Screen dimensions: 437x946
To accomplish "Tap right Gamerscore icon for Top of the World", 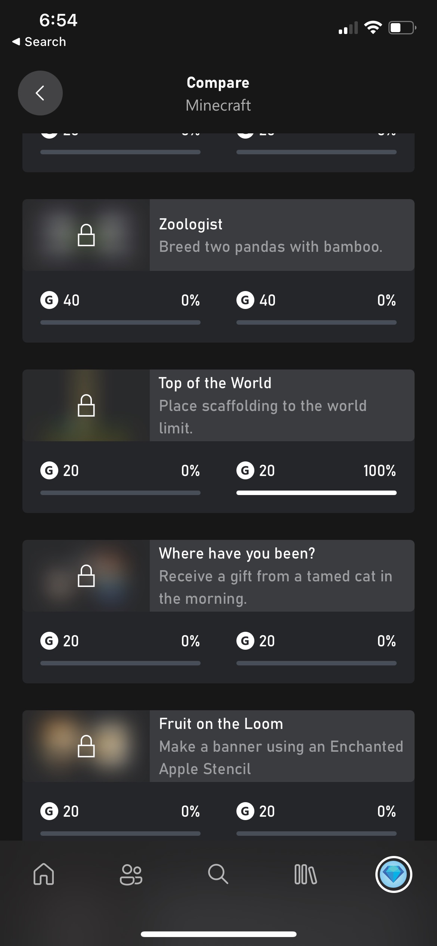I will click(245, 471).
